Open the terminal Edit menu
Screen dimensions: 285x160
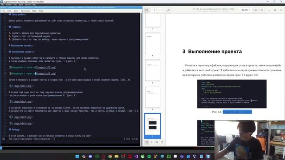pos(9,11)
